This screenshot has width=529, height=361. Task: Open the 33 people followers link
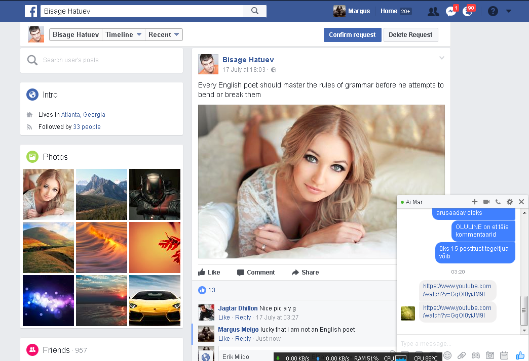87,126
